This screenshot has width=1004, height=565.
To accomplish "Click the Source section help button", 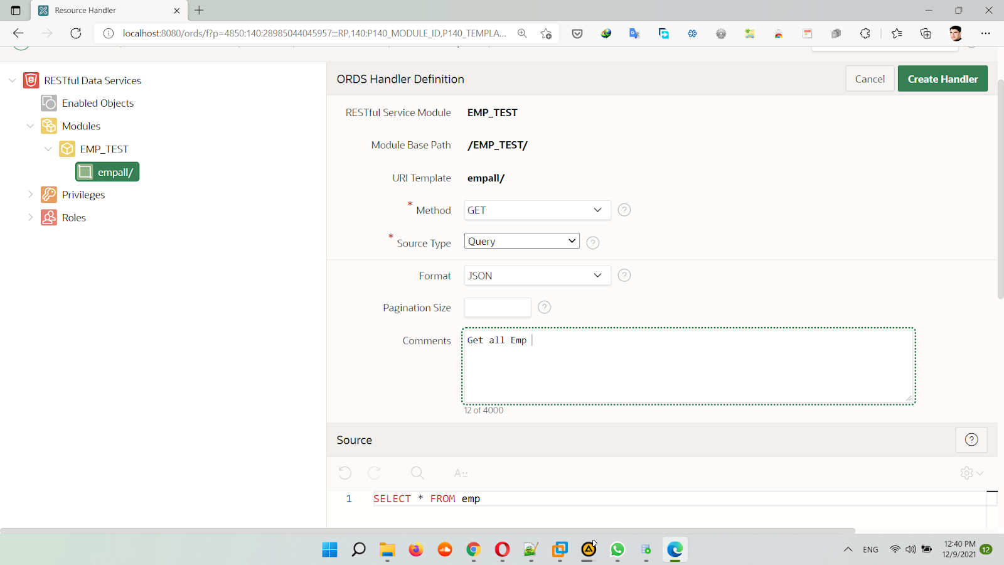I will click(x=971, y=440).
